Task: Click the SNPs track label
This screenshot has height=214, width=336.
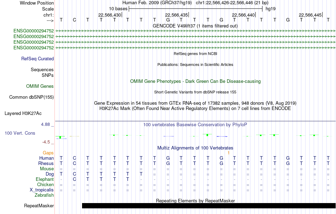Action: (48, 75)
